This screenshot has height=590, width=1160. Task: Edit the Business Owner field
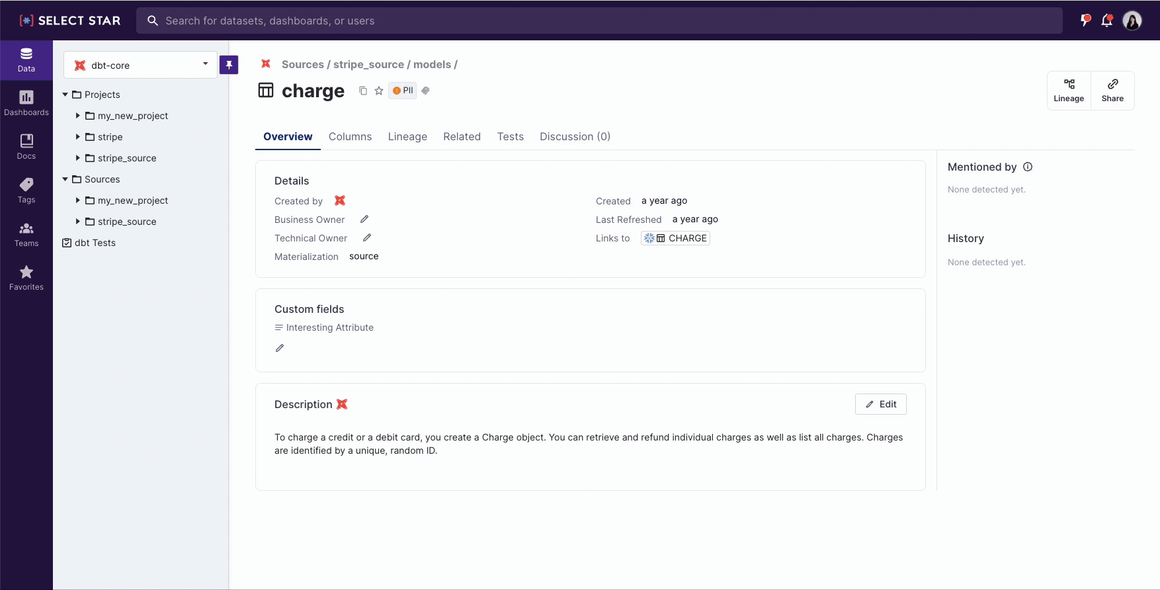point(364,219)
